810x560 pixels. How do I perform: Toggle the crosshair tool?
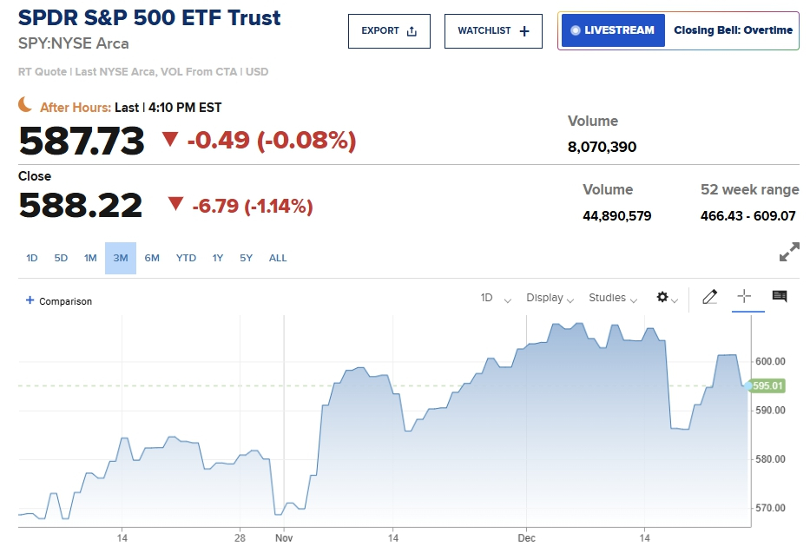point(744,297)
